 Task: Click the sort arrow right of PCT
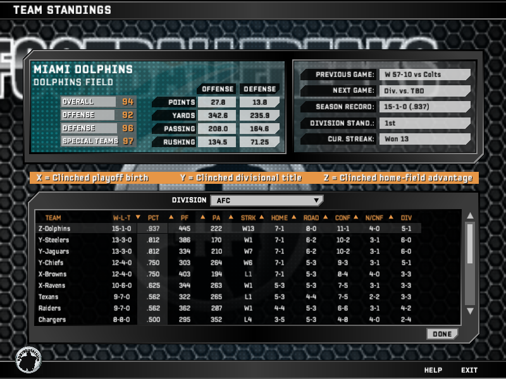coord(171,217)
